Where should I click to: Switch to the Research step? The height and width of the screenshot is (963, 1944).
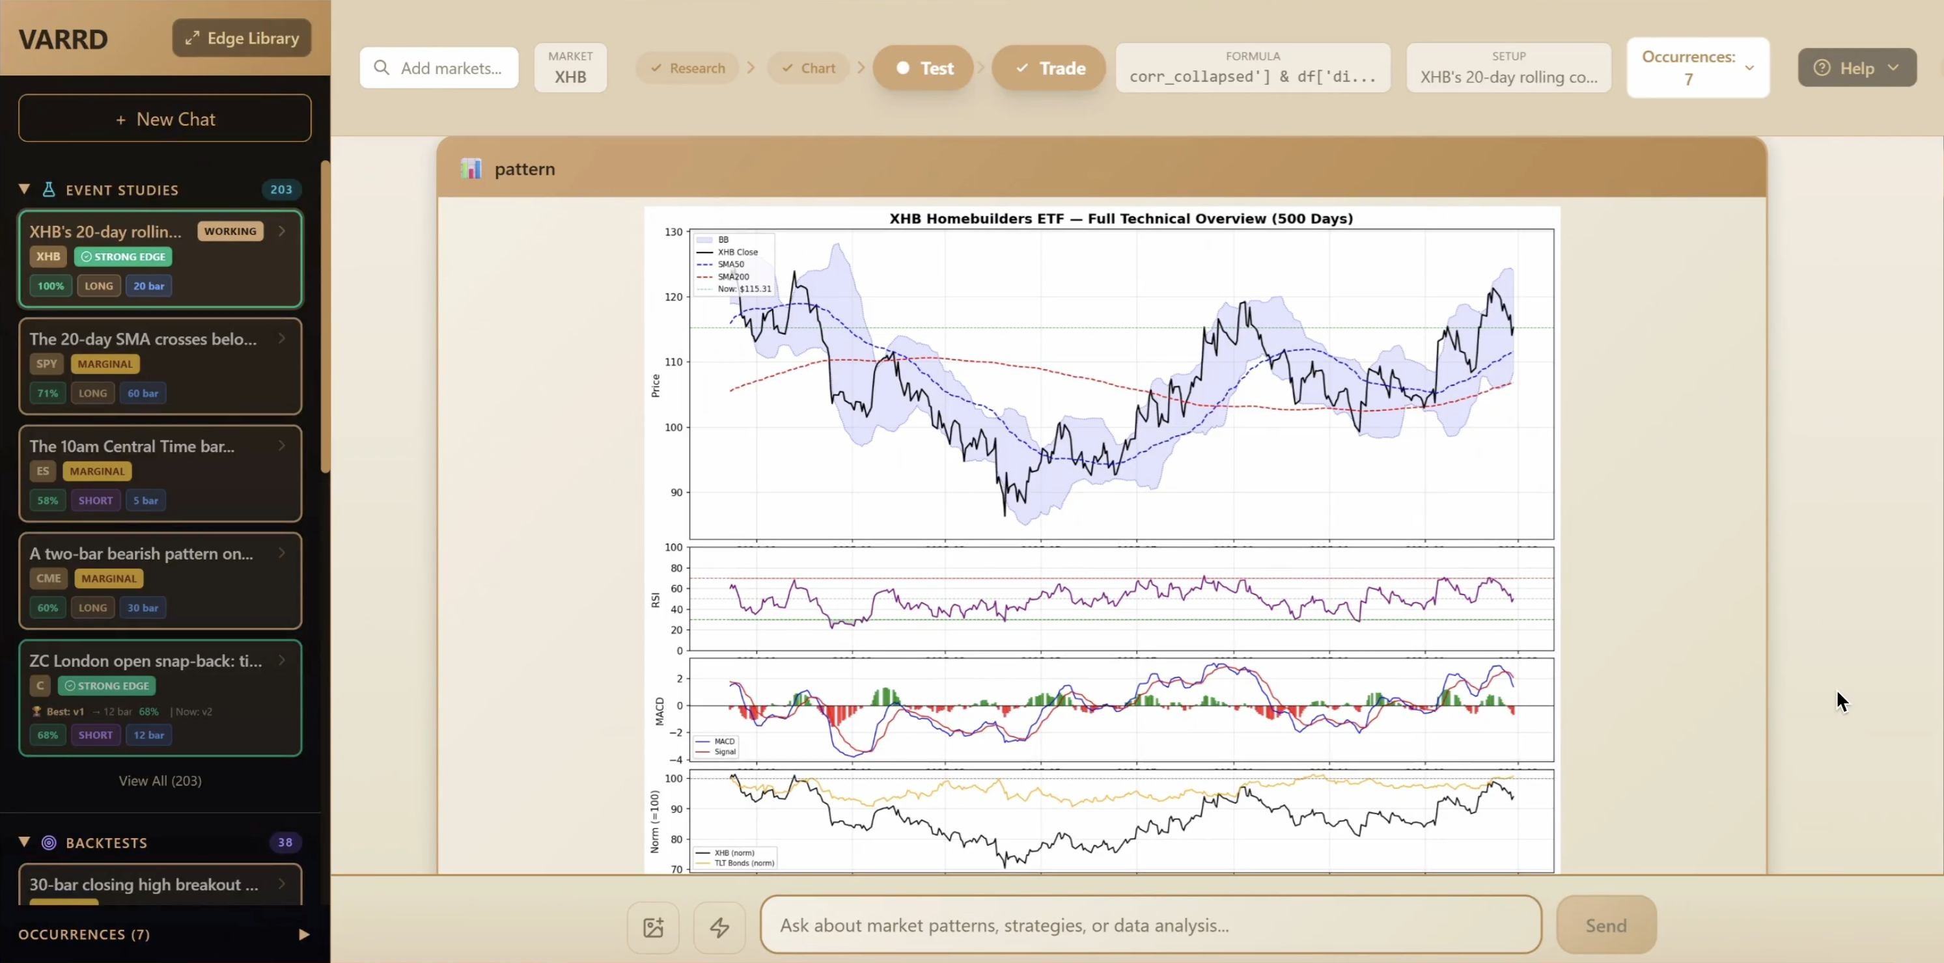(x=687, y=68)
